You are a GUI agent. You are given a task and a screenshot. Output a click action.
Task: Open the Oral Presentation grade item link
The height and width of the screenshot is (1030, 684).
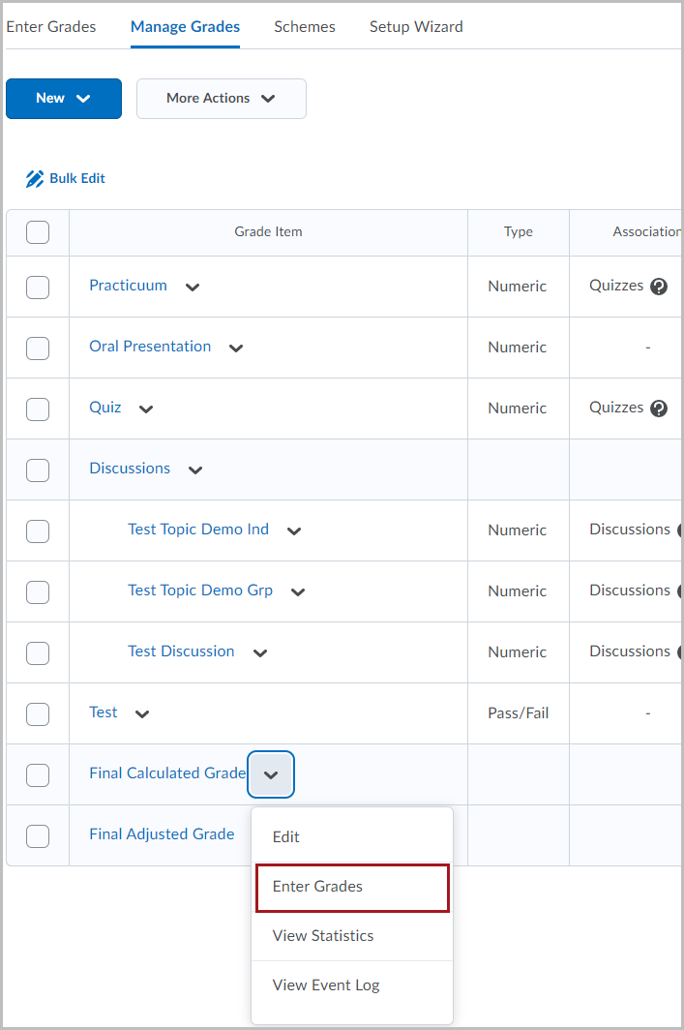150,347
